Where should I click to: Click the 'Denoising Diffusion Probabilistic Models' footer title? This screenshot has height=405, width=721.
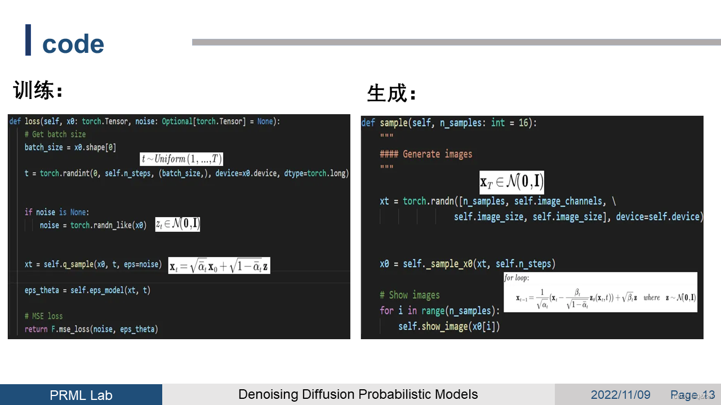point(358,394)
